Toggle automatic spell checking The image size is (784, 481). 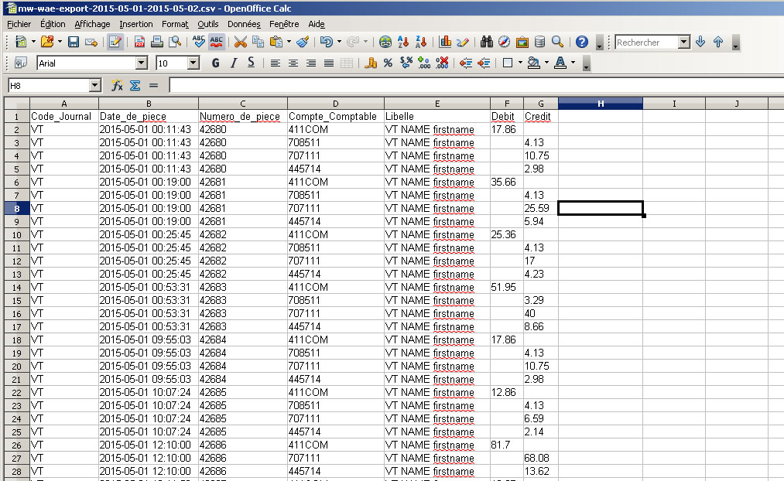(217, 43)
